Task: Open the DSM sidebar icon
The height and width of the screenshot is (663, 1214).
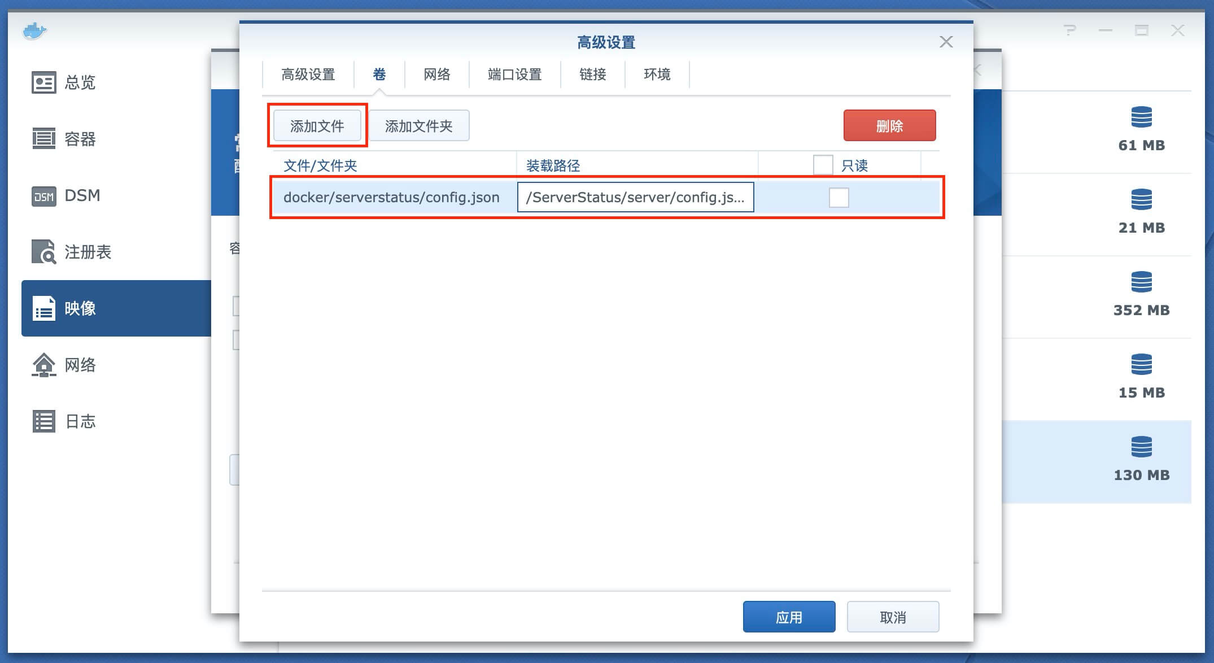Action: coord(43,196)
